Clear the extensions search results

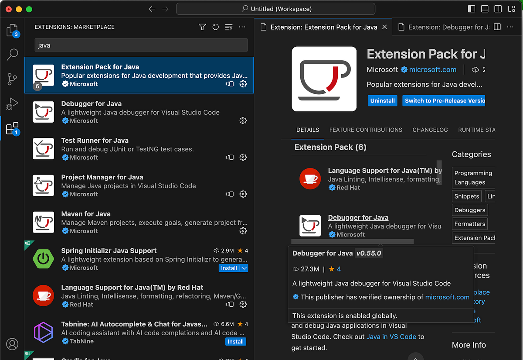tap(228, 27)
